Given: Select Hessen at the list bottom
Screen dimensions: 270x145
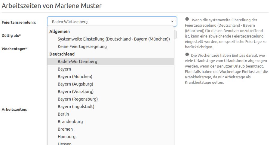Looking at the screenshot, I should [111, 143].
